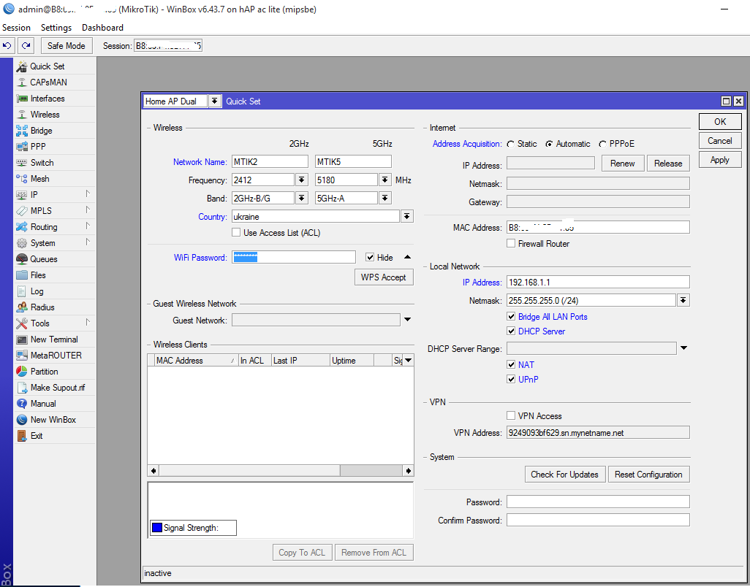Viewport: 750px width, 587px height.
Task: Click the redo arrow toolbar button
Action: pos(26,46)
